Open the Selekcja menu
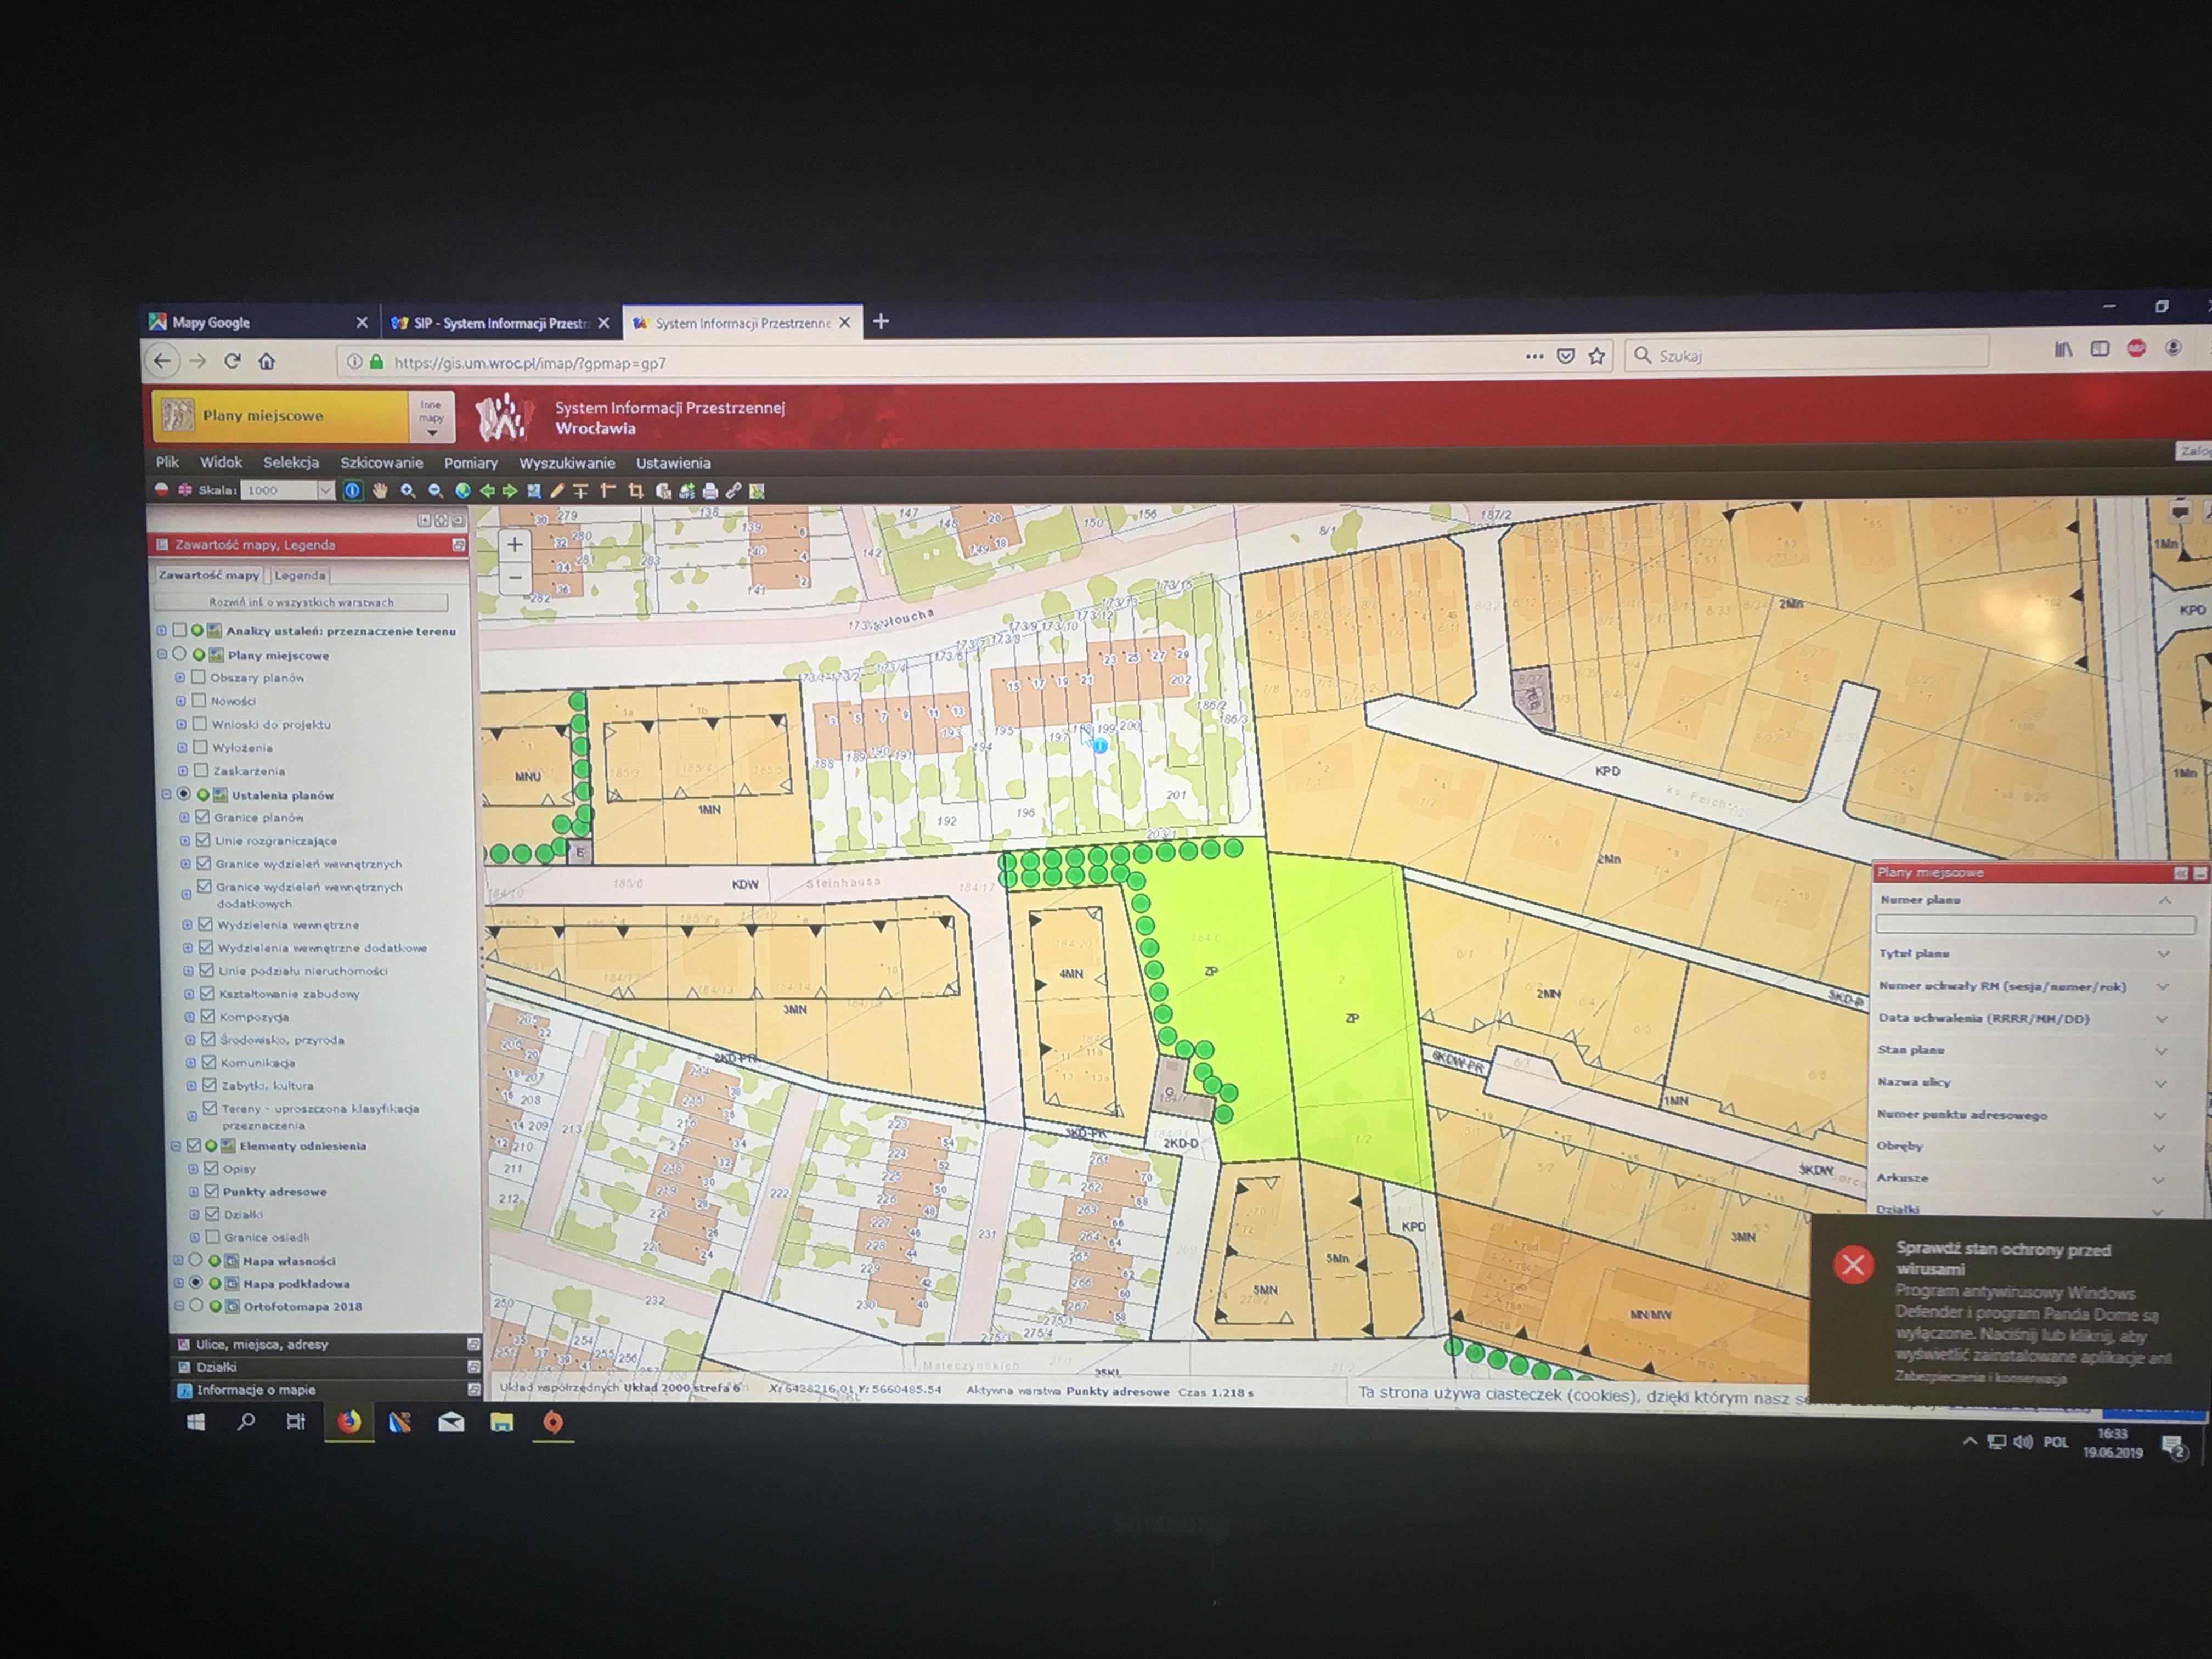 point(291,462)
